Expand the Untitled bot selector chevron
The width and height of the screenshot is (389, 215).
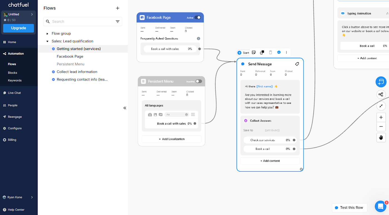[32, 14]
